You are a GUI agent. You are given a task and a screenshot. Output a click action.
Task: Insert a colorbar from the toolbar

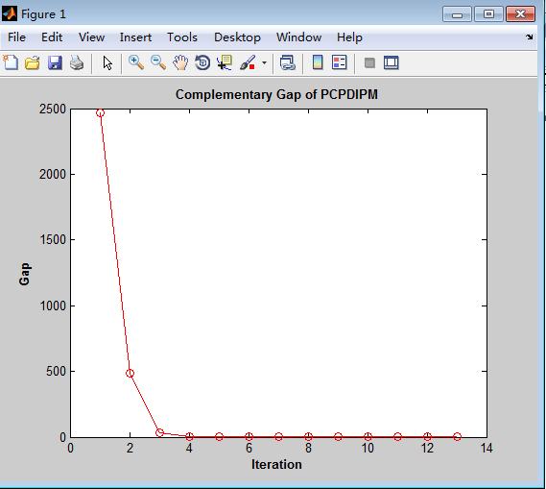tap(318, 63)
